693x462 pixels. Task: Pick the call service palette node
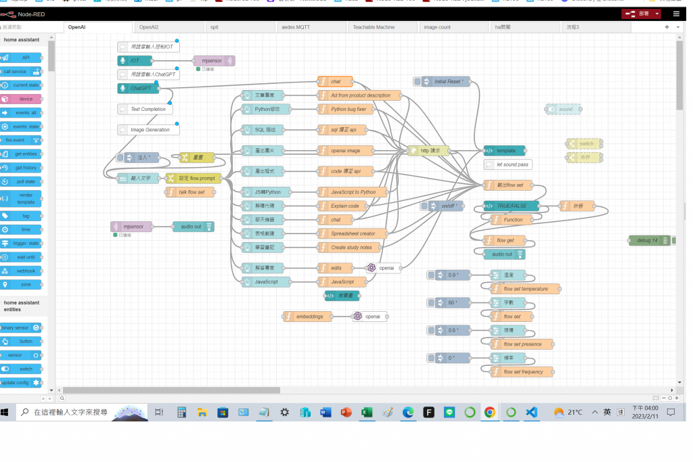tap(21, 72)
